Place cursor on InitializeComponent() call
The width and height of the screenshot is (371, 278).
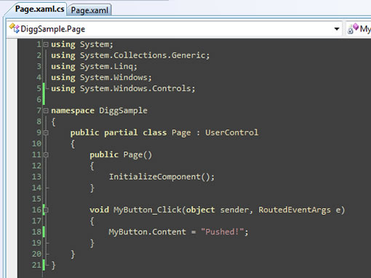click(x=161, y=177)
